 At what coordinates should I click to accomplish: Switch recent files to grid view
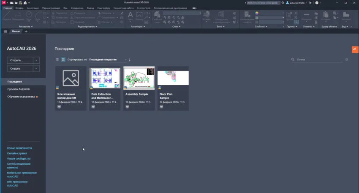(63, 60)
